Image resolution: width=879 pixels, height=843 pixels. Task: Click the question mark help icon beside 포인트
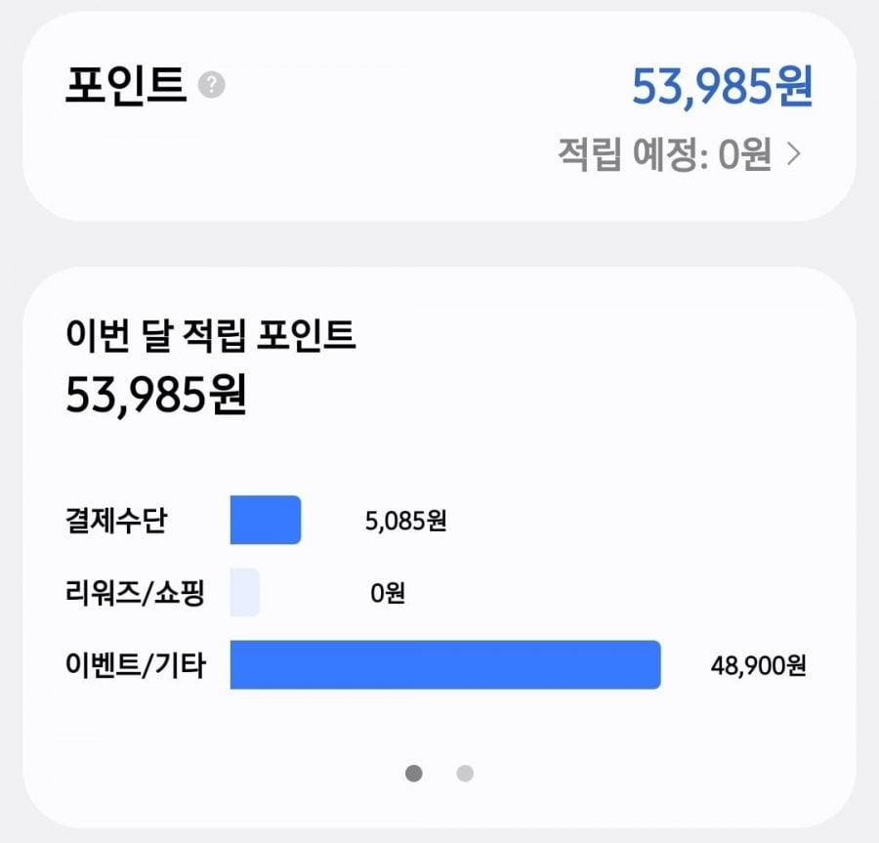pyautogui.click(x=211, y=85)
